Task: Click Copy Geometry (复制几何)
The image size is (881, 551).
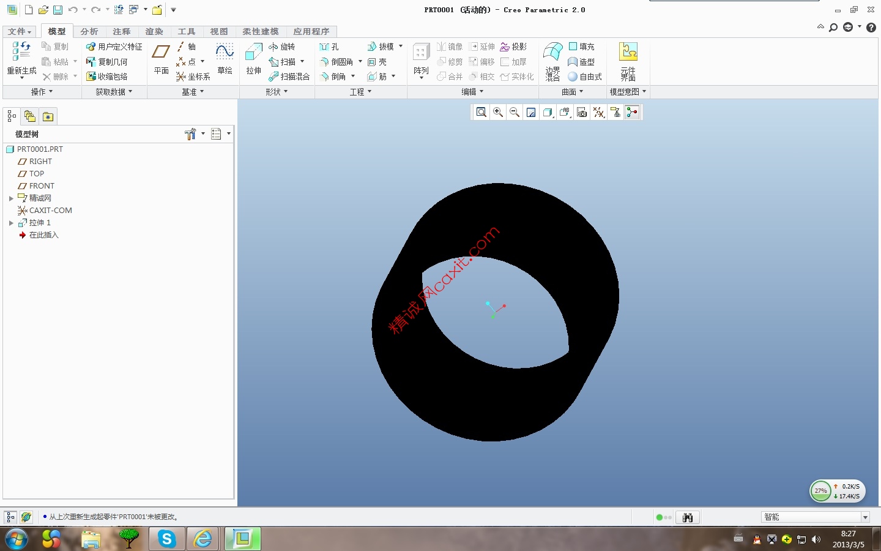Action: point(106,62)
